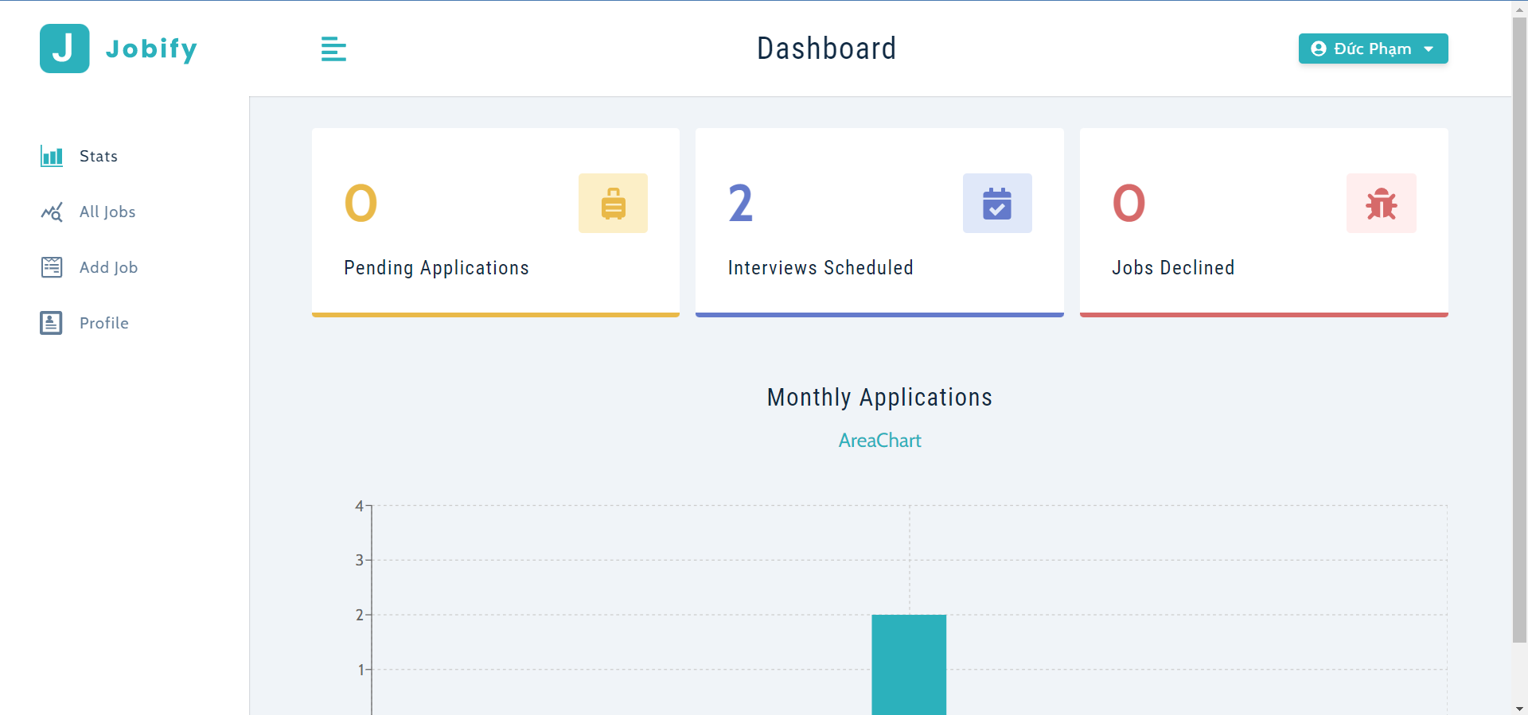Click the All Jobs search-chart icon
This screenshot has width=1528, height=715.
click(52, 212)
